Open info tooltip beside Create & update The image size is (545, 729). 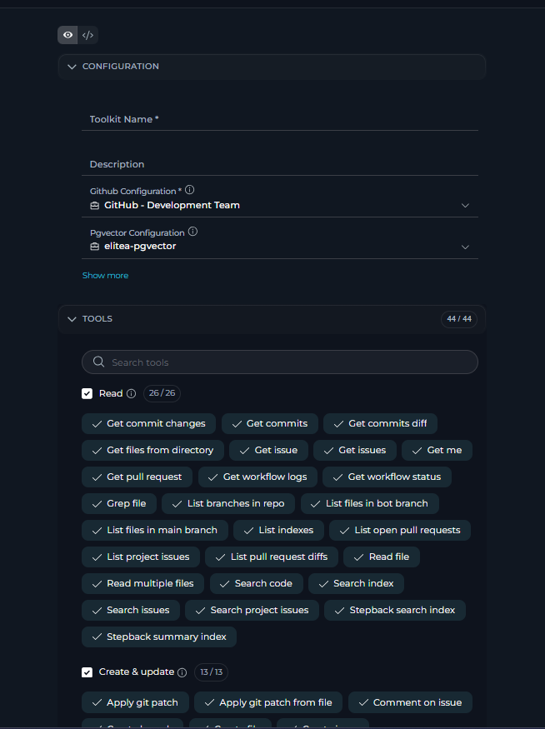pyautogui.click(x=182, y=672)
